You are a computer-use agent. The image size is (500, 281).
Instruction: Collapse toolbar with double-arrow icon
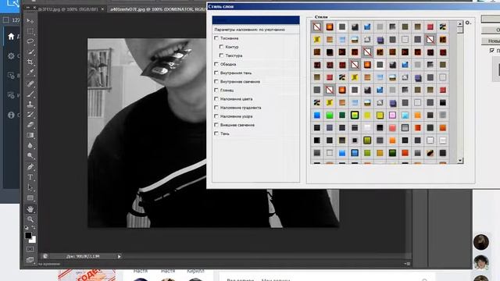coord(28,7)
